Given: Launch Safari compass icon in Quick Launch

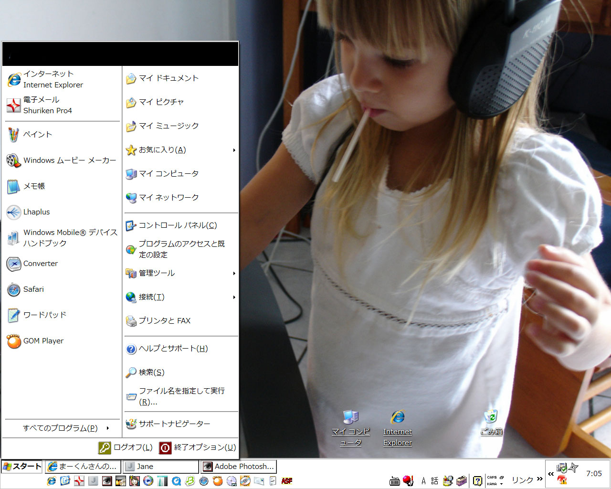Looking at the screenshot, I should [204, 481].
